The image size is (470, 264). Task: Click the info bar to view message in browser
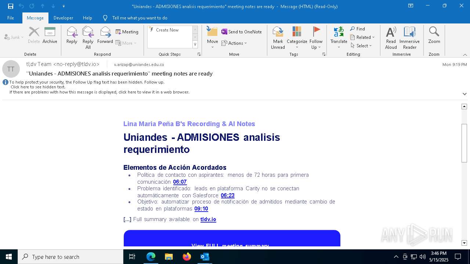click(x=100, y=92)
